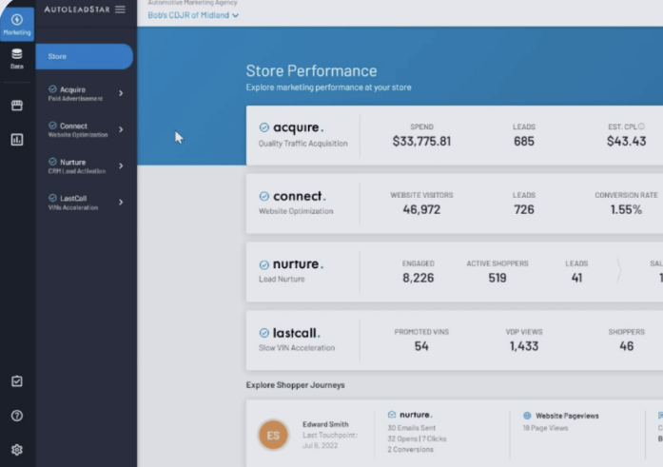Select LastCall VINs Acceleration menu item
Screen dimensions: 663x467
pyautogui.click(x=86, y=203)
